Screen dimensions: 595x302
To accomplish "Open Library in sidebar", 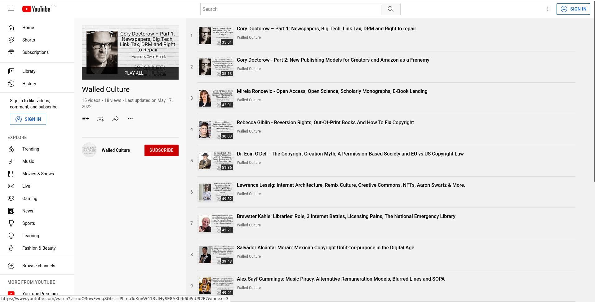I will pyautogui.click(x=37, y=71).
